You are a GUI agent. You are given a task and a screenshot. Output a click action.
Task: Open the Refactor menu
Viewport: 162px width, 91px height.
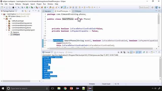coord(18,4)
